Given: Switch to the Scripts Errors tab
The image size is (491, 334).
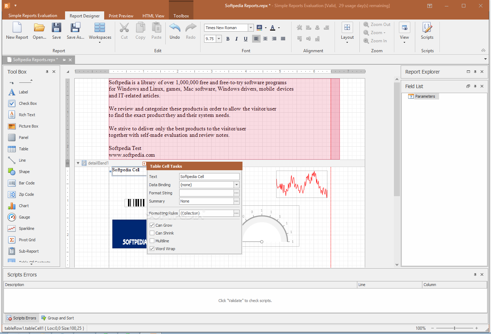Looking at the screenshot, I should [x=22, y=318].
